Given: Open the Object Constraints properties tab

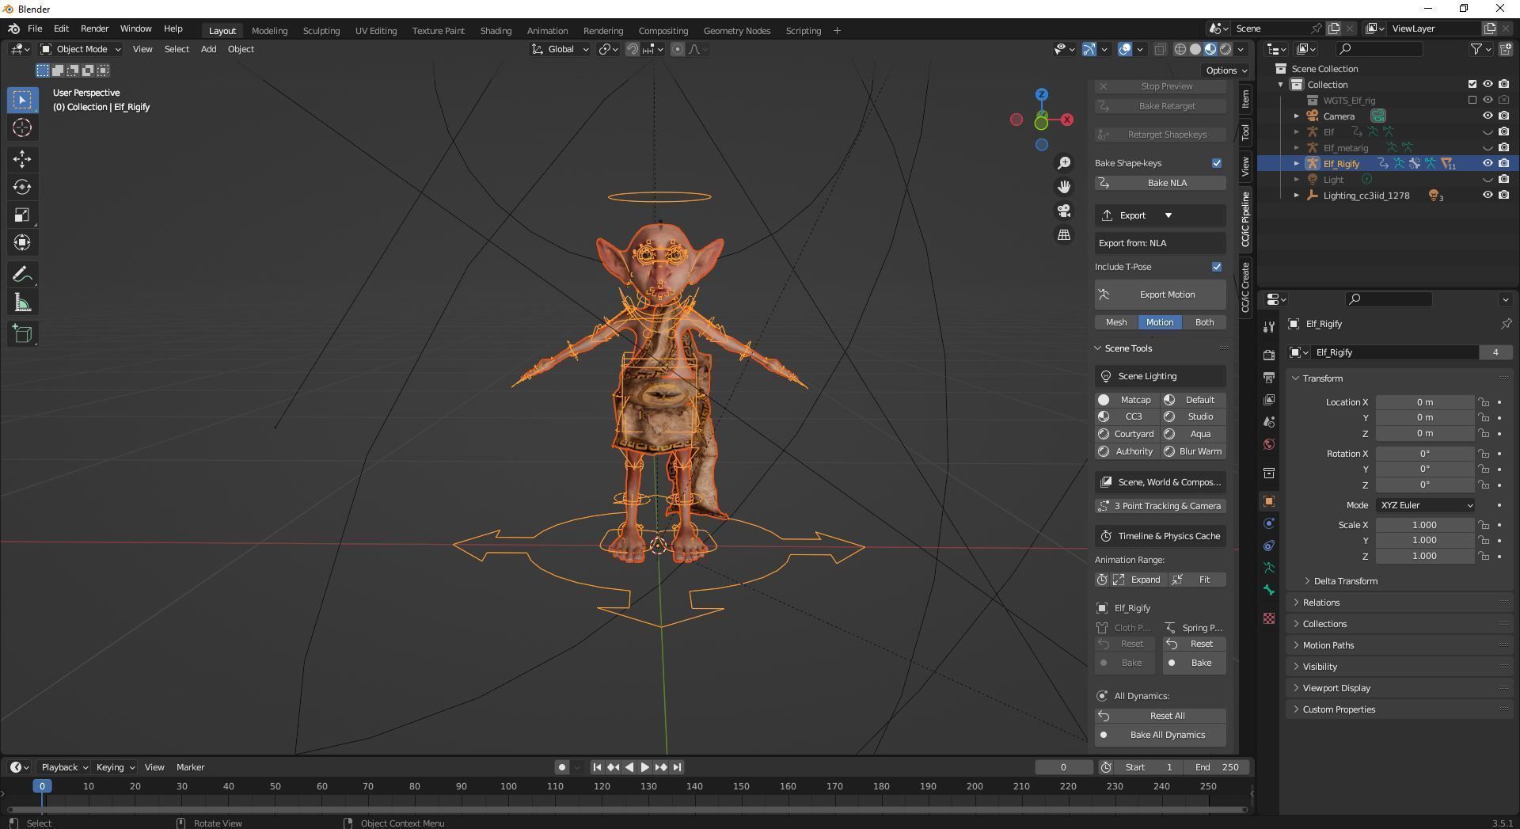Looking at the screenshot, I should tap(1269, 546).
